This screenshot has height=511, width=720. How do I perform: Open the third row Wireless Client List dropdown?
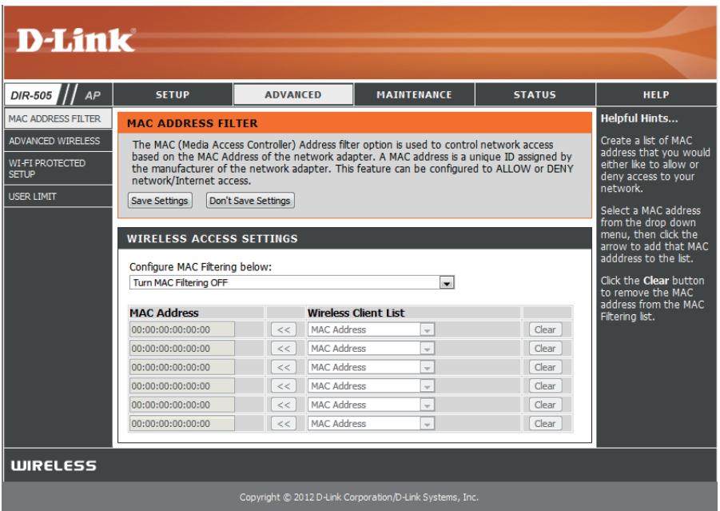pos(371,367)
